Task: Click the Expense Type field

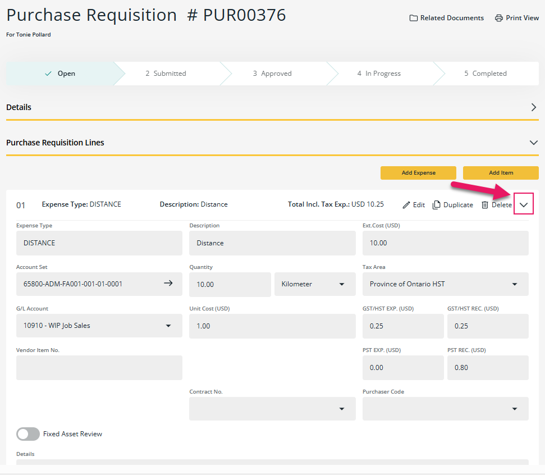Action: pyautogui.click(x=99, y=243)
